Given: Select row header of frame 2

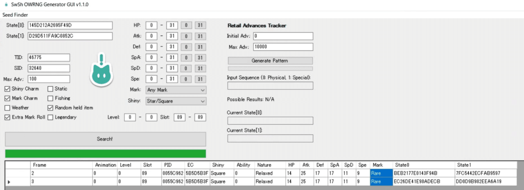Looking at the screenshot, I should (x=18, y=173).
